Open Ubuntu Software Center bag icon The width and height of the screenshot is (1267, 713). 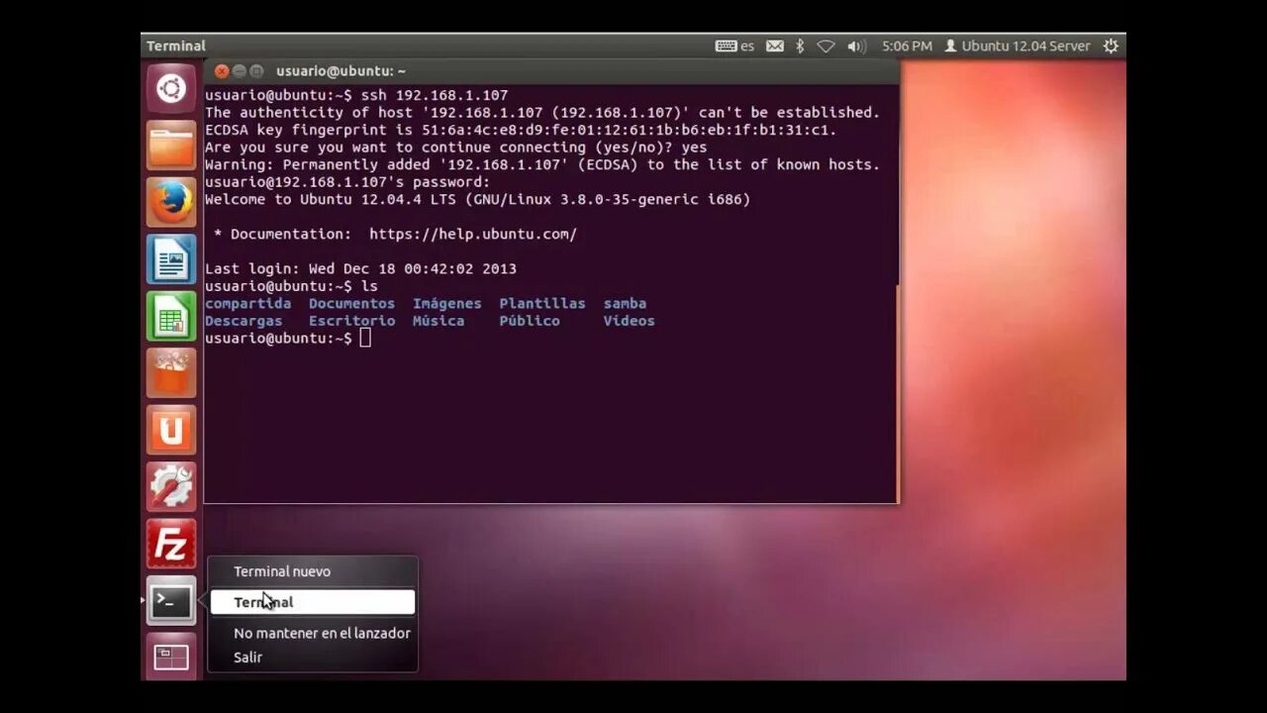(x=171, y=373)
